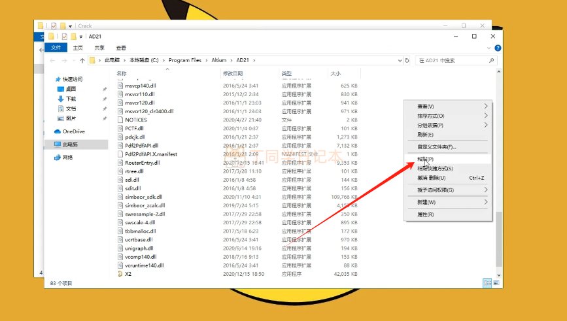Screen dimensions: 567x321
Task: Click the properties checkmark in quick access toolbar
Action: tap(63, 37)
